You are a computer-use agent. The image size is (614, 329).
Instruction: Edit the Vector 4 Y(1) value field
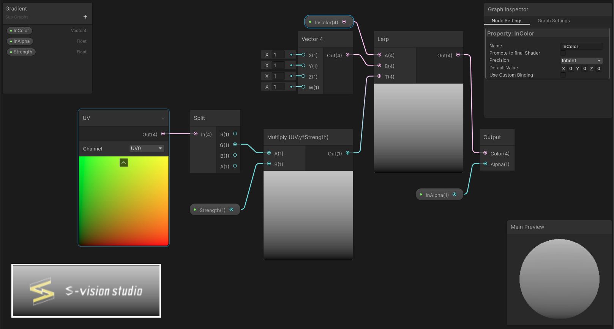(x=278, y=66)
